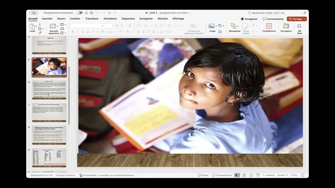Switch to the Animations tab
Screen dimensions: 335x188
[x=110, y=19]
